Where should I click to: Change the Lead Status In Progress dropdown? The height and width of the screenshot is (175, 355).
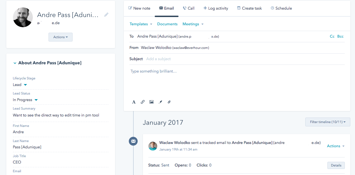pos(25,100)
